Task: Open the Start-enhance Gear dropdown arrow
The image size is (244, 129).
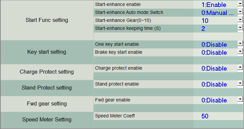Action: [240, 20]
